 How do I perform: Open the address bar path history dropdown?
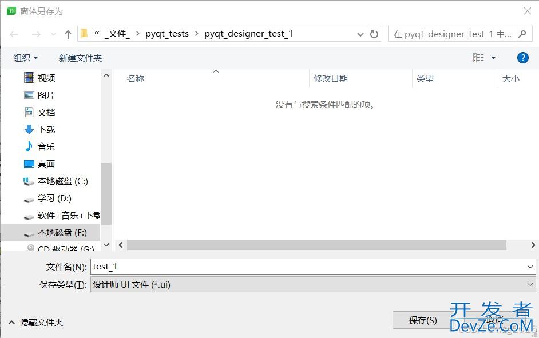(360, 34)
